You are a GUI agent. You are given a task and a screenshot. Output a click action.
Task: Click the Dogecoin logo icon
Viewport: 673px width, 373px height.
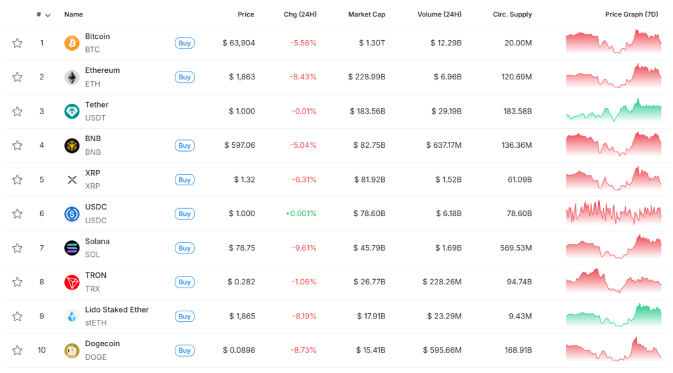[72, 351]
